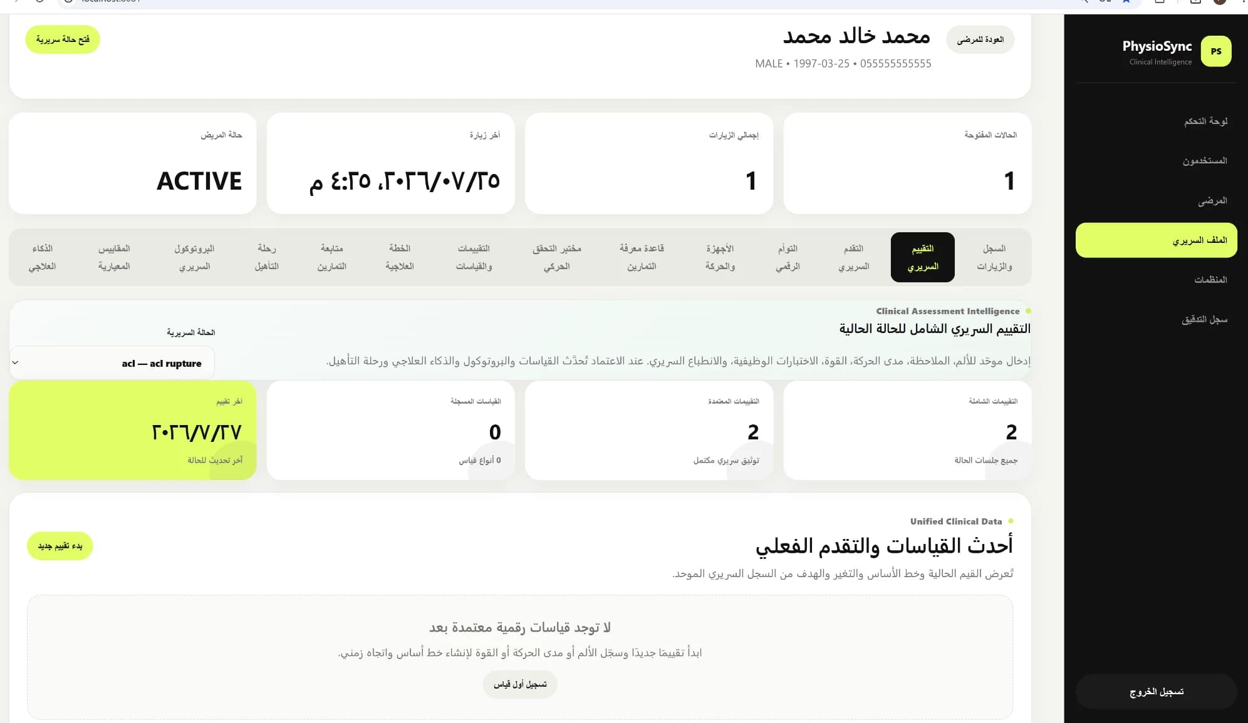Switch to البروتوكول السريري tab
The width and height of the screenshot is (1248, 723).
click(194, 257)
